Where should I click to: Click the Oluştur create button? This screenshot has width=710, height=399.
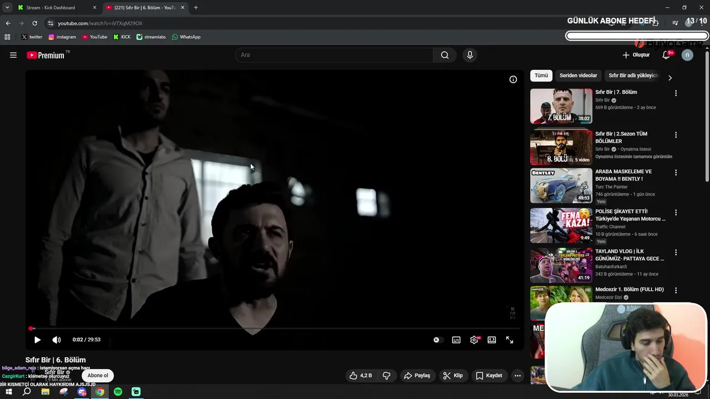tap(636, 55)
